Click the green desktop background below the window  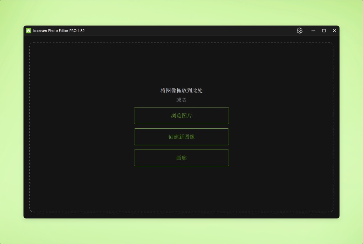coord(181,232)
